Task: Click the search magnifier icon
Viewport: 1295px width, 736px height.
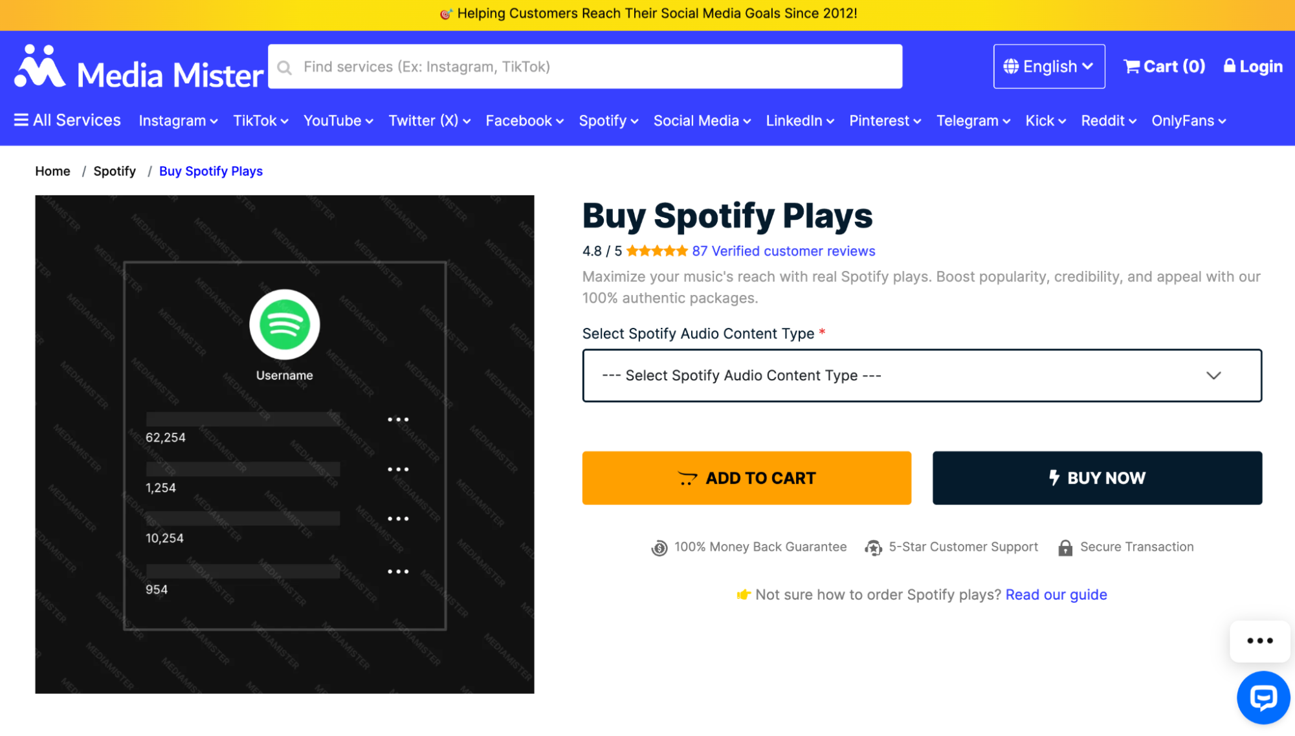Action: tap(285, 67)
